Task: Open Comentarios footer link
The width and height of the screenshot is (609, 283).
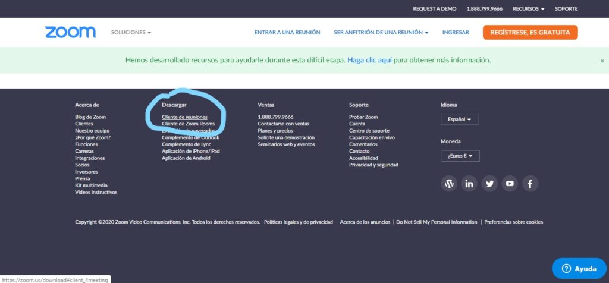Action: 363,144
